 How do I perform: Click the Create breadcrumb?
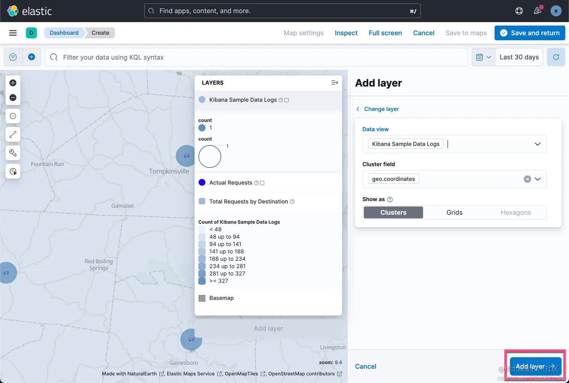pyautogui.click(x=100, y=33)
